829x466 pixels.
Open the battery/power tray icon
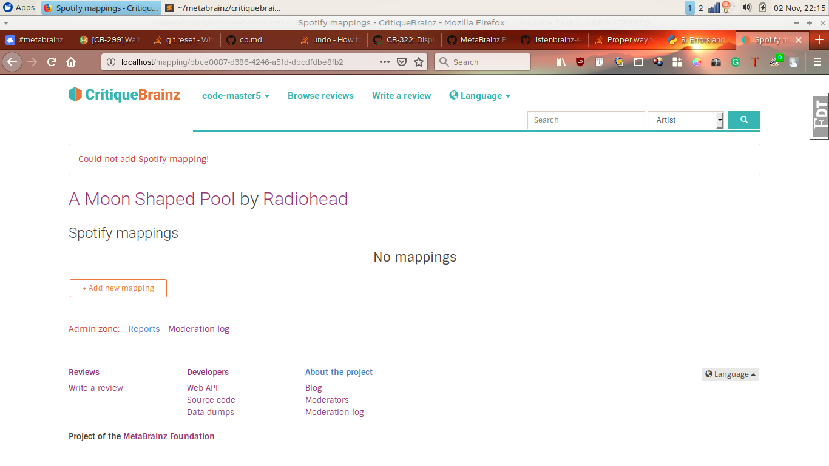[x=763, y=8]
